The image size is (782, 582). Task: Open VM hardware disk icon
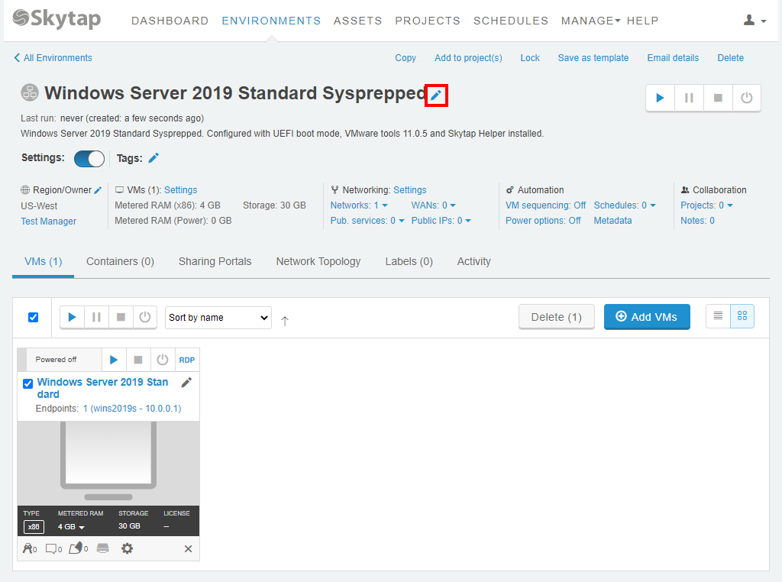103,548
